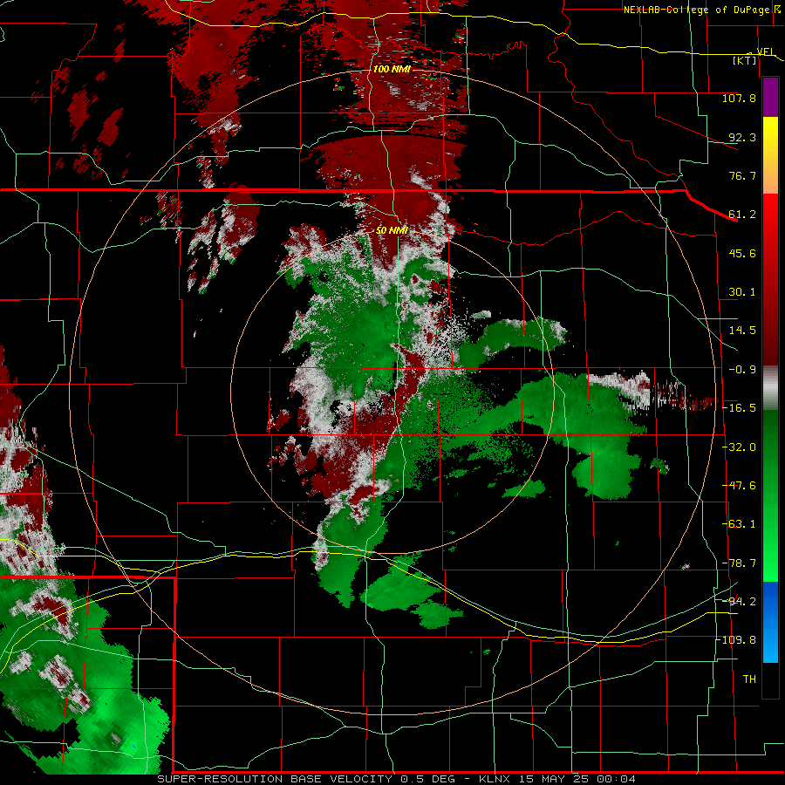
Task: Click the gray near-zero segment of the color bar
Action: tap(770, 388)
